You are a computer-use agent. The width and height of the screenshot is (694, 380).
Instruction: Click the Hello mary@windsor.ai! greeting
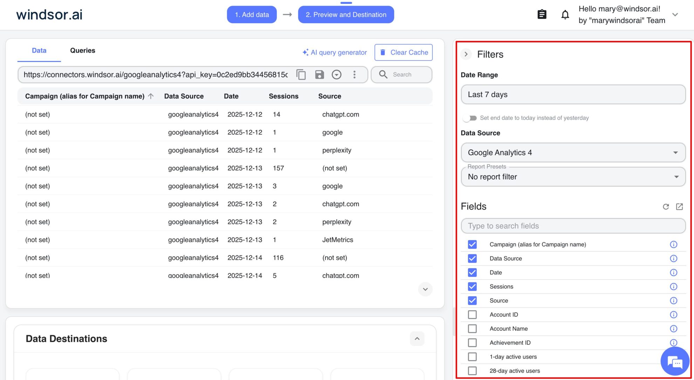pyautogui.click(x=619, y=9)
